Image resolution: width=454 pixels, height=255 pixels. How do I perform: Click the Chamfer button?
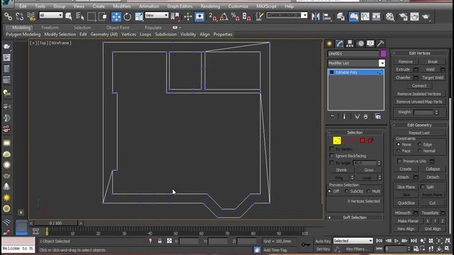tap(403, 77)
